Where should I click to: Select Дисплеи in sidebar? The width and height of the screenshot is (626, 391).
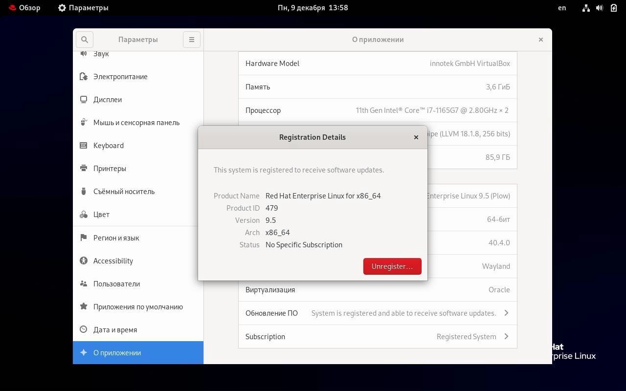tap(138, 99)
